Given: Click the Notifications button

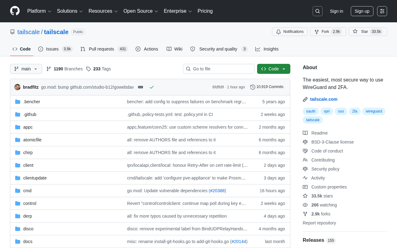Looking at the screenshot, I should [x=290, y=32].
